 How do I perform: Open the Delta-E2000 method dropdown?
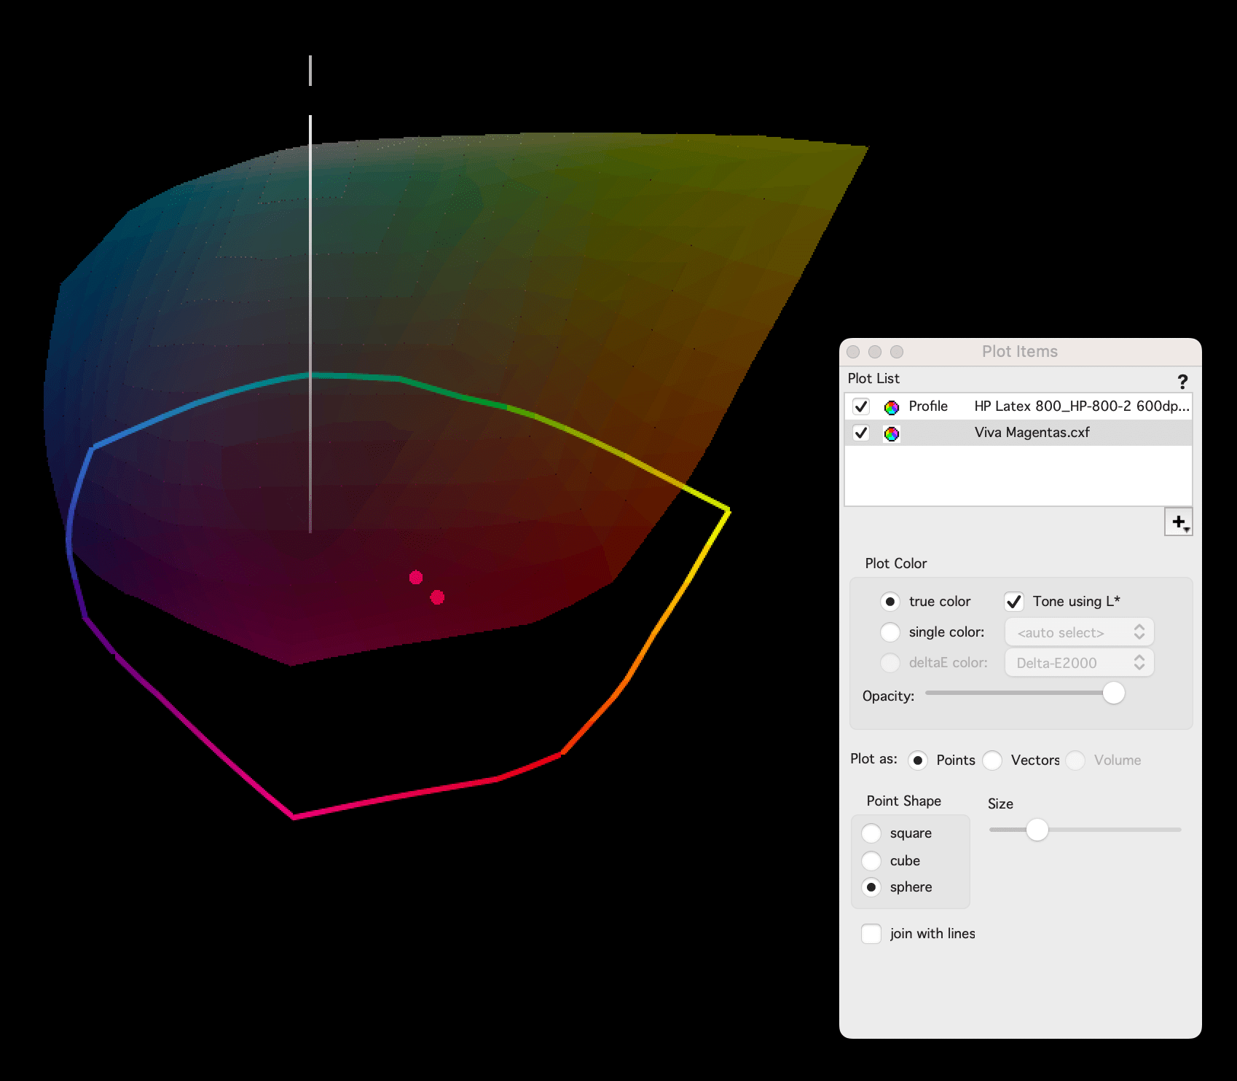click(x=1078, y=663)
